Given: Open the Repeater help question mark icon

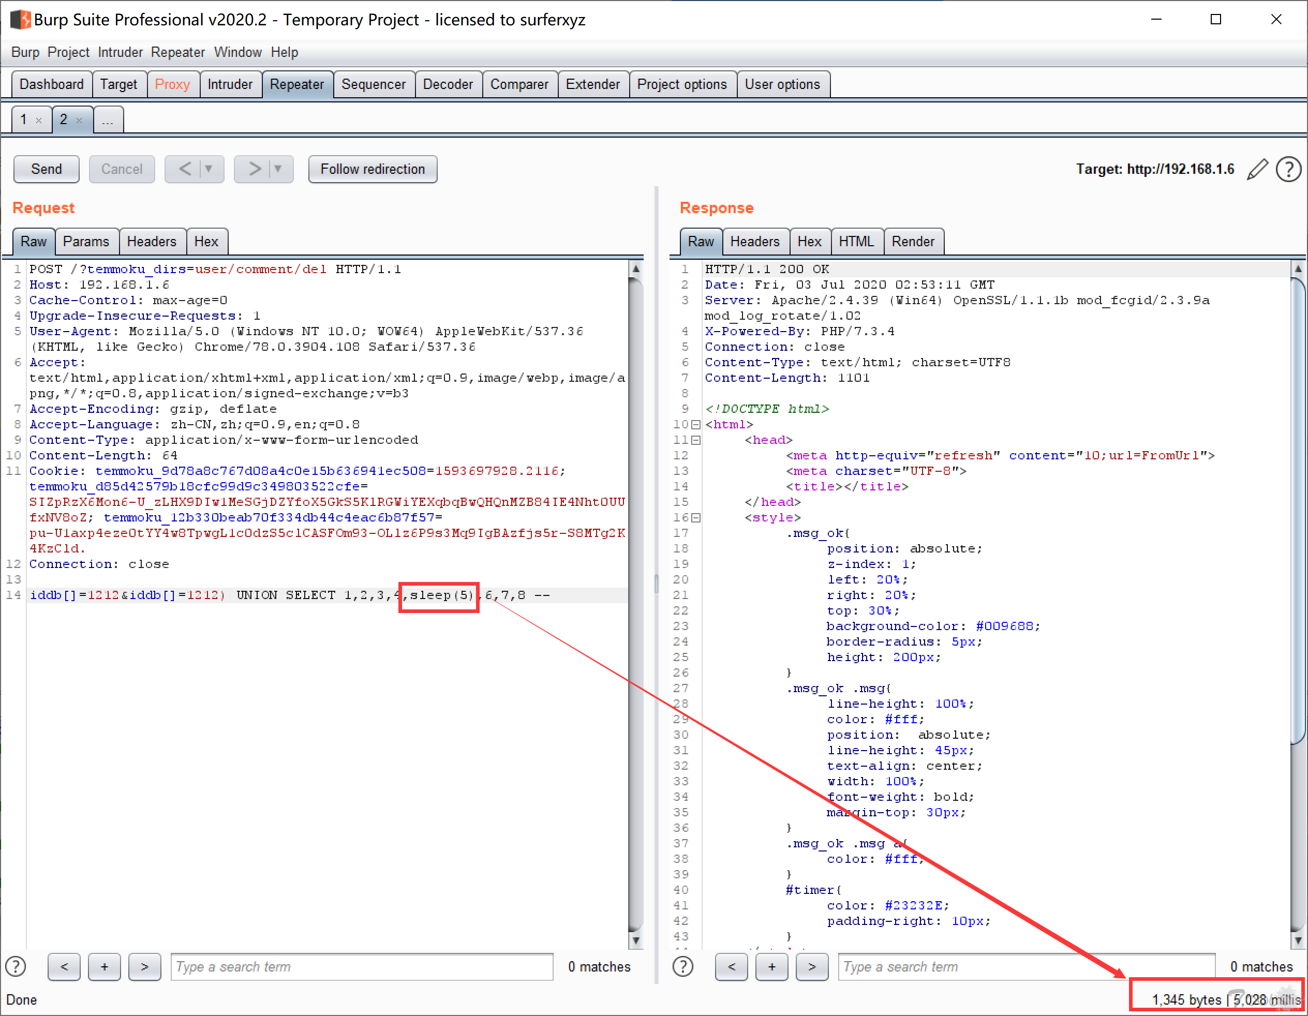Looking at the screenshot, I should pos(1288,170).
